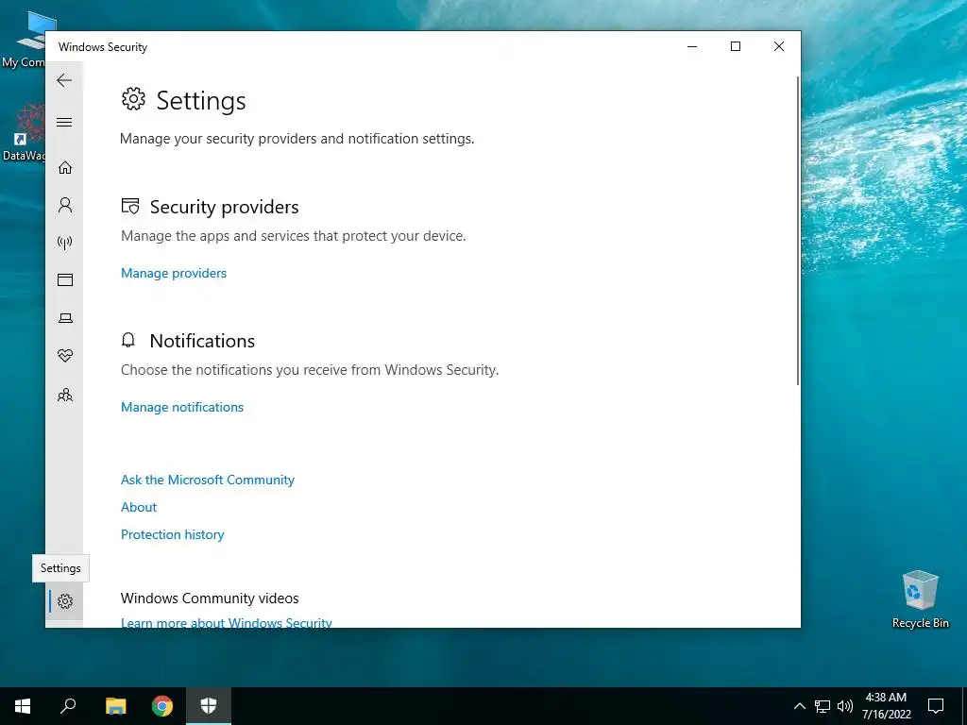Screen dimensions: 967x725
Task: Click the Manage notifications link
Action: point(182,407)
